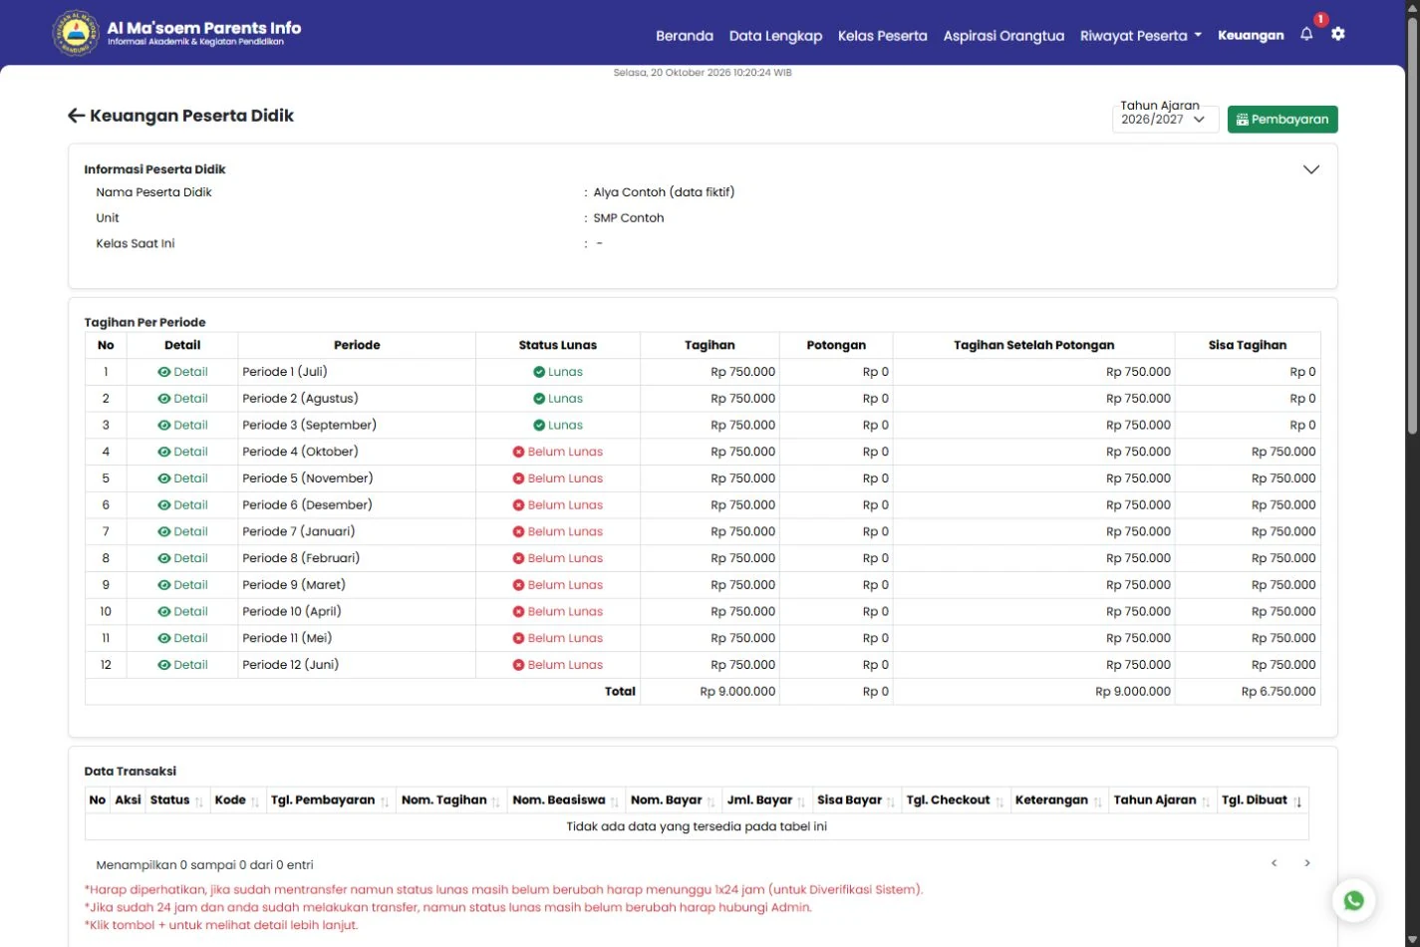Click the green Pembayaran button
Viewport: 1420px width, 947px height.
1282,120
